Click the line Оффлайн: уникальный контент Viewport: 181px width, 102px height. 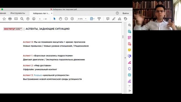pos(40,69)
